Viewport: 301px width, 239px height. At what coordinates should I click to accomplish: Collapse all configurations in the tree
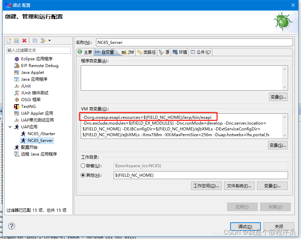(35, 40)
